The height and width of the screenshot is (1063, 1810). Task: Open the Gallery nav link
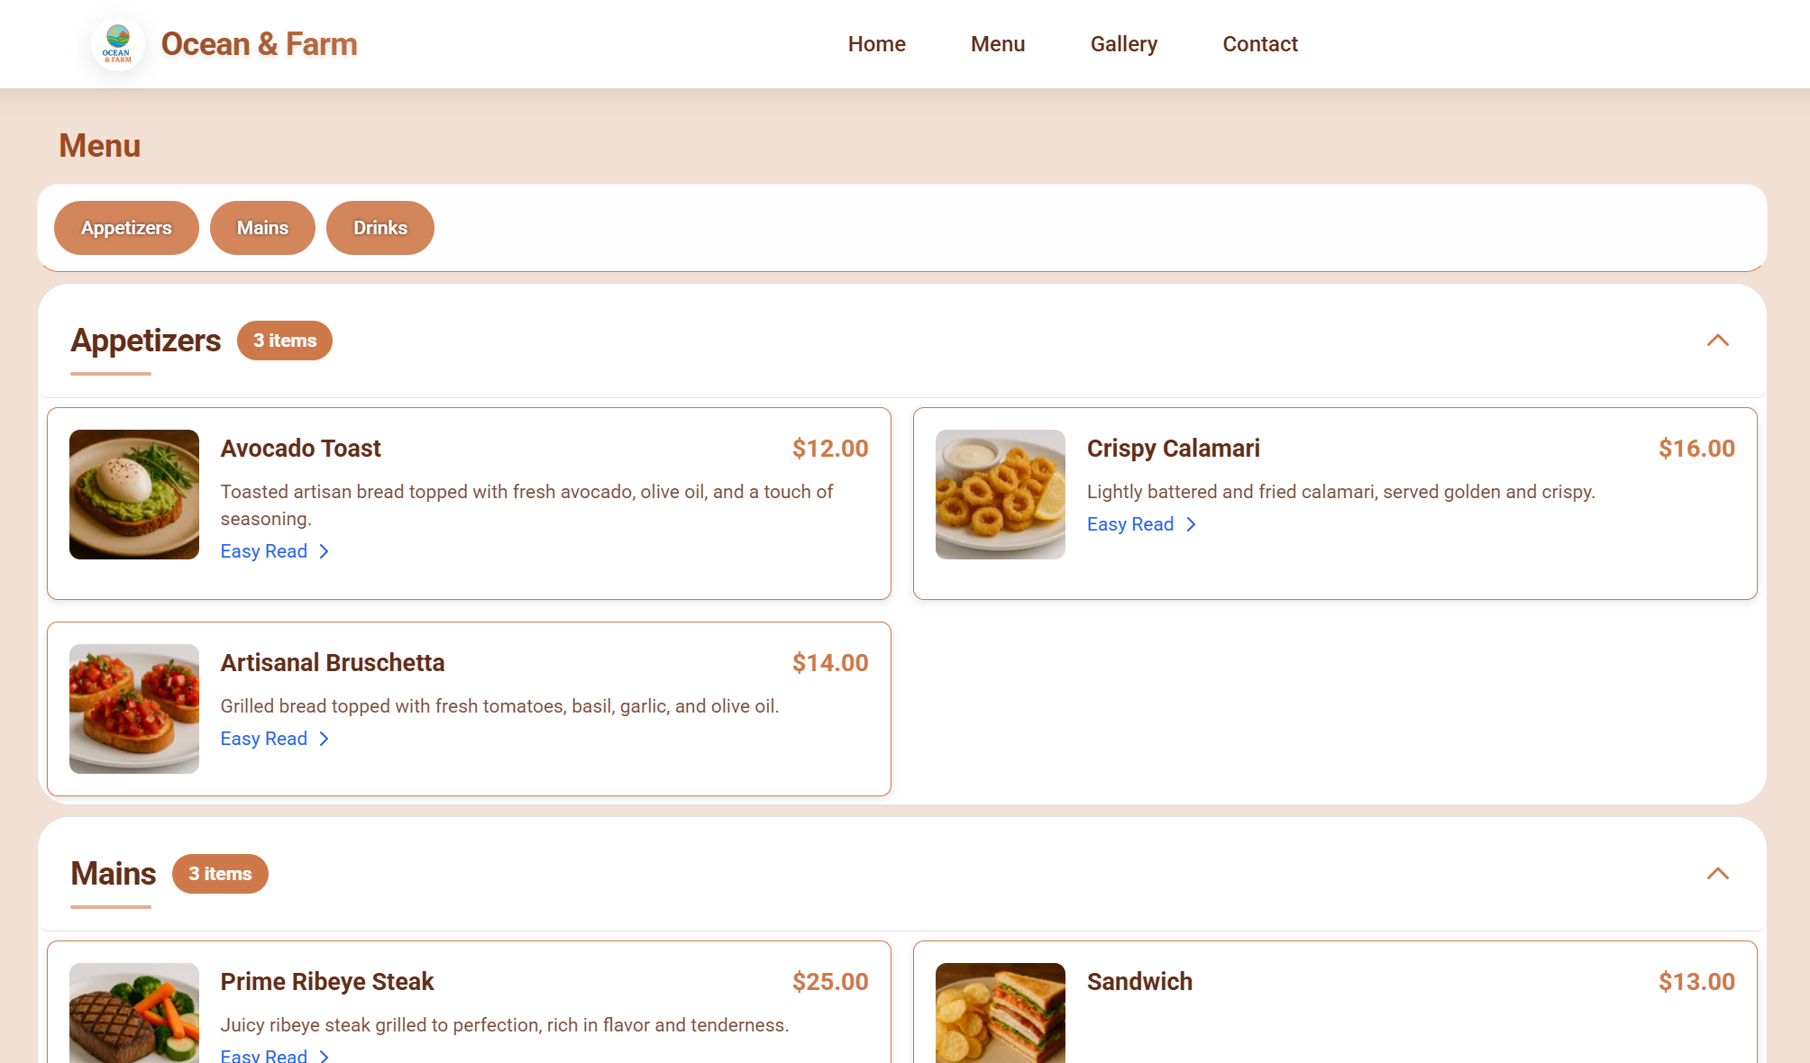(x=1123, y=44)
